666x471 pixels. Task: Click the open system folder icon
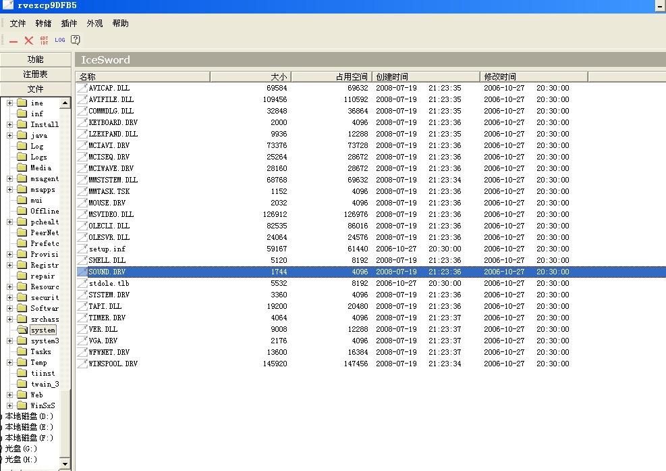[x=22, y=330]
